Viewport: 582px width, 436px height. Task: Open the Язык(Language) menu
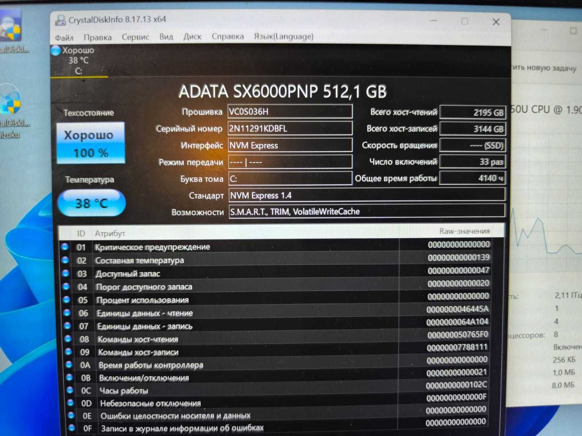point(284,36)
